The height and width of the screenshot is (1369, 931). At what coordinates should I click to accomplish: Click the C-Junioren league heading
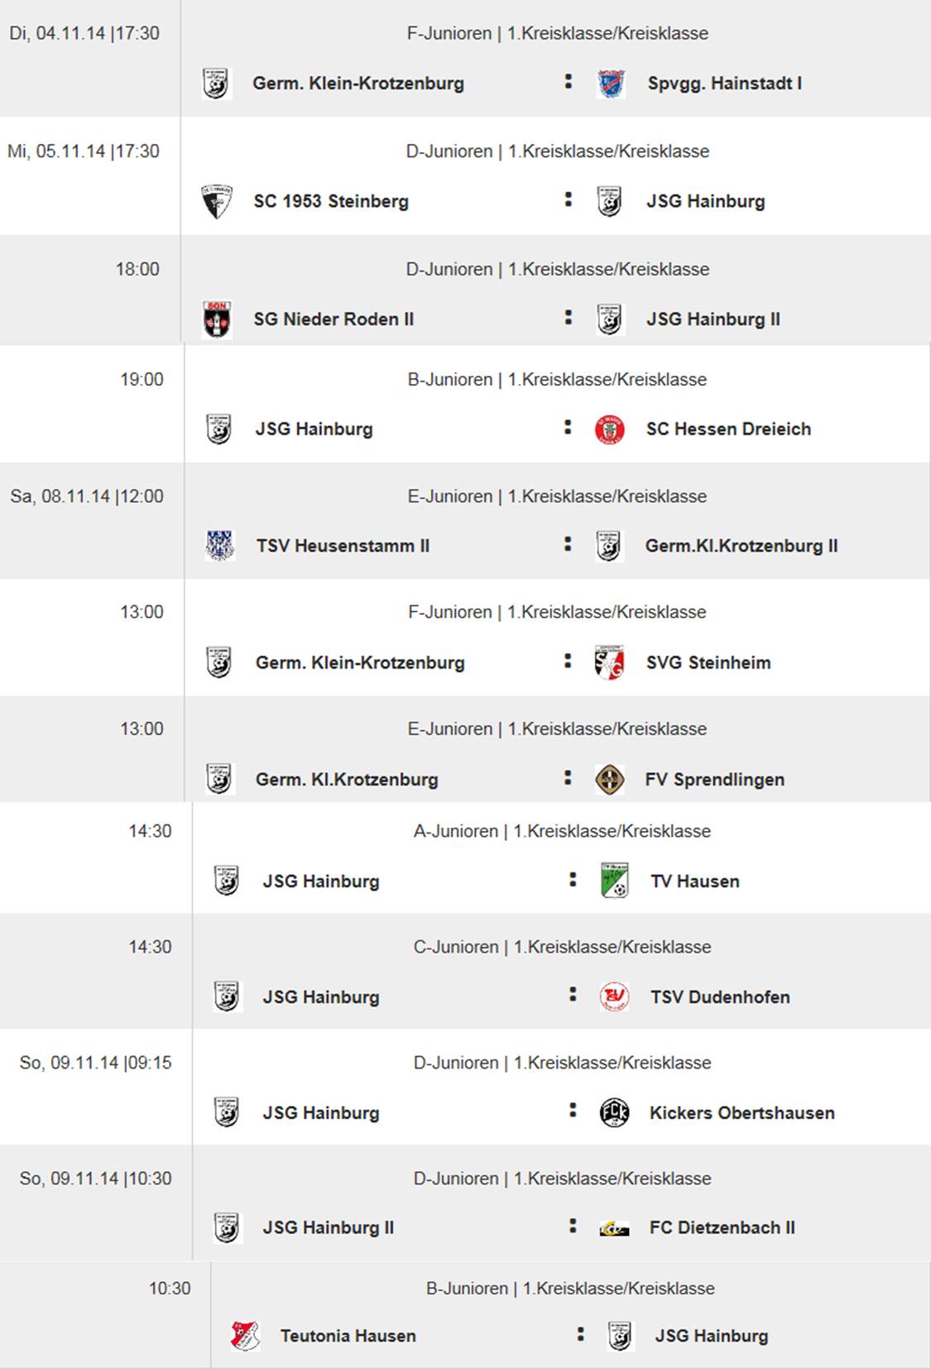coord(562,947)
